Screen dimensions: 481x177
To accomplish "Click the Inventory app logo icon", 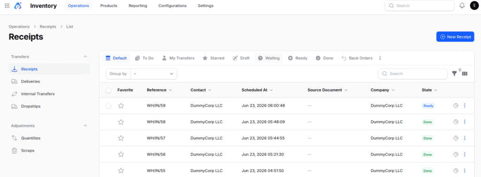I will click(18, 6).
